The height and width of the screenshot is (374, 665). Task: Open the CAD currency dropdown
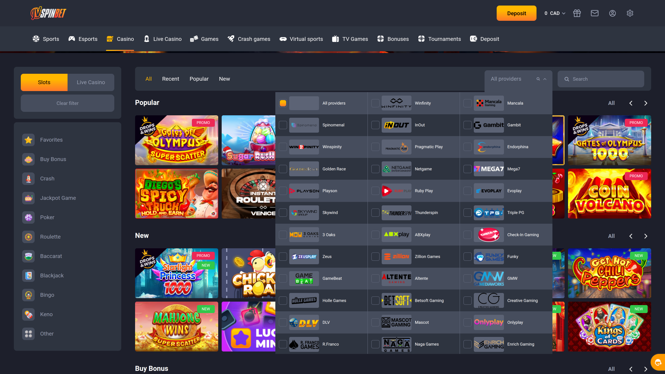point(555,13)
